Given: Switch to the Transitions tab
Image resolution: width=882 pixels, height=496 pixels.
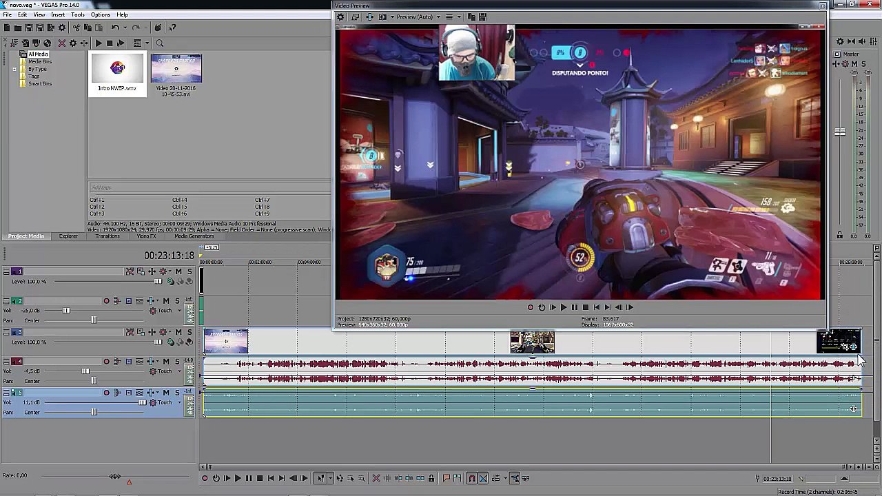Looking at the screenshot, I should (107, 236).
